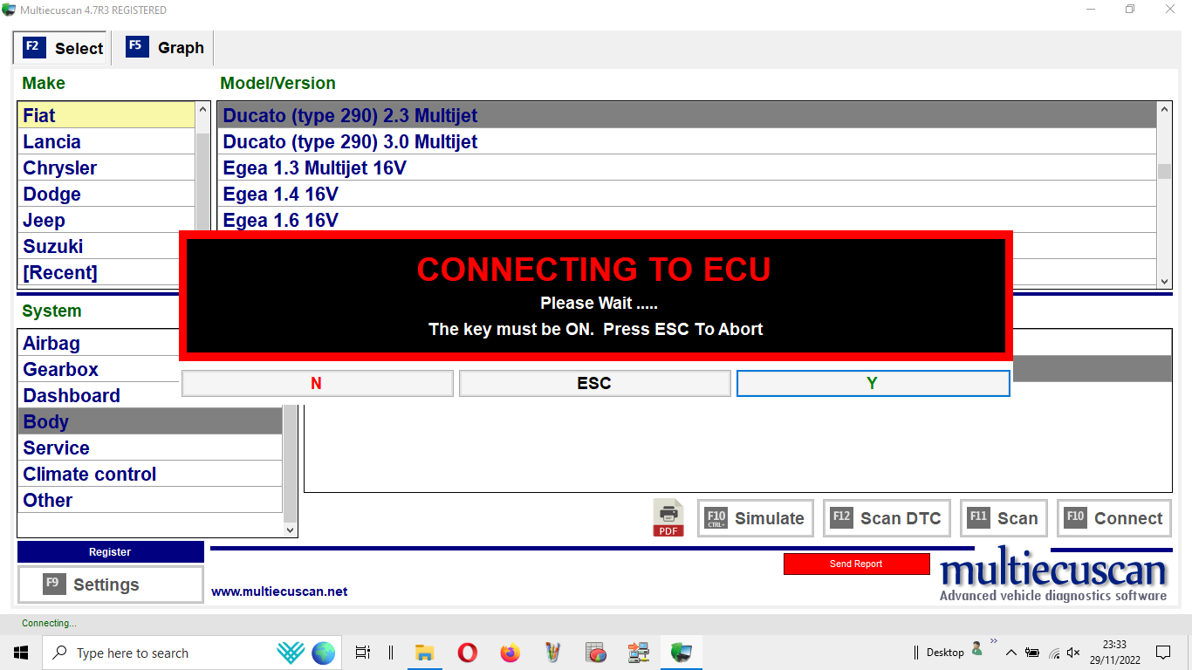Click the F11 Scan button

(1004, 518)
